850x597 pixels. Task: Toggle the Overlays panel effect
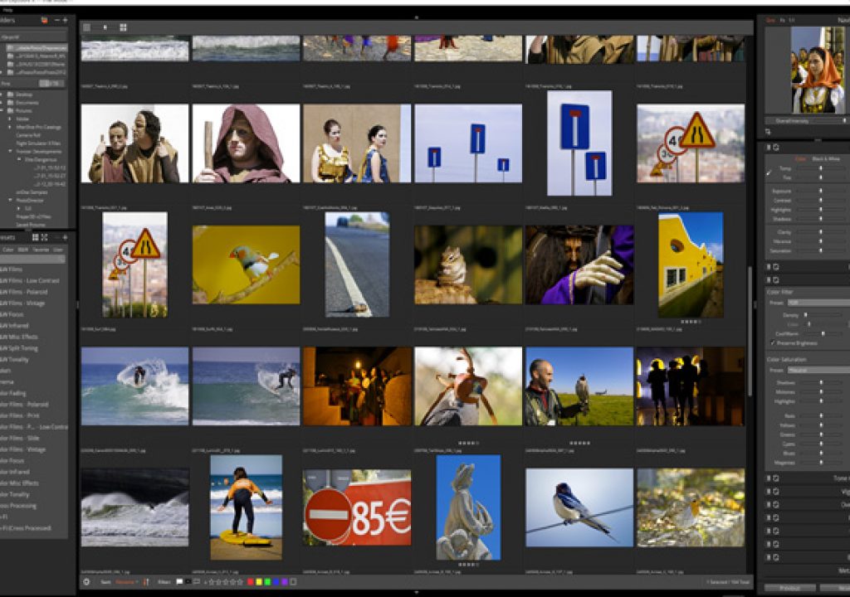tap(768, 504)
